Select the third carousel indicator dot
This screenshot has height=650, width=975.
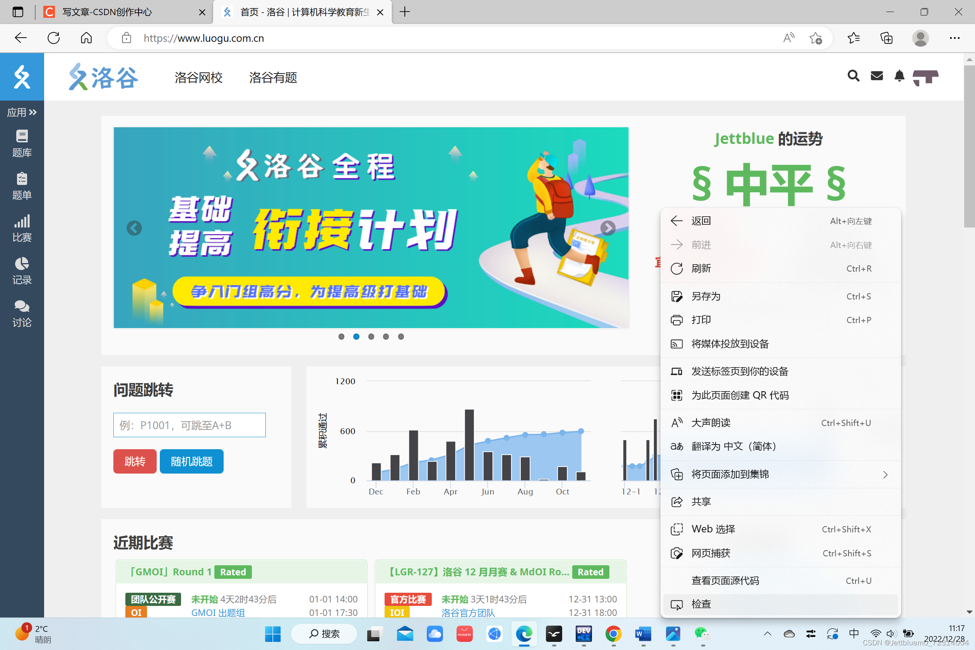[x=371, y=337]
